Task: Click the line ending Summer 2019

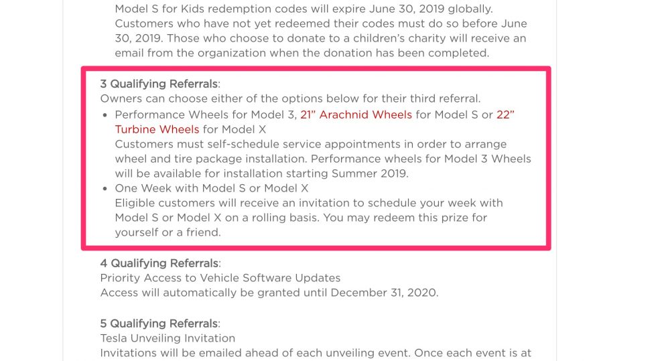Action: (262, 173)
